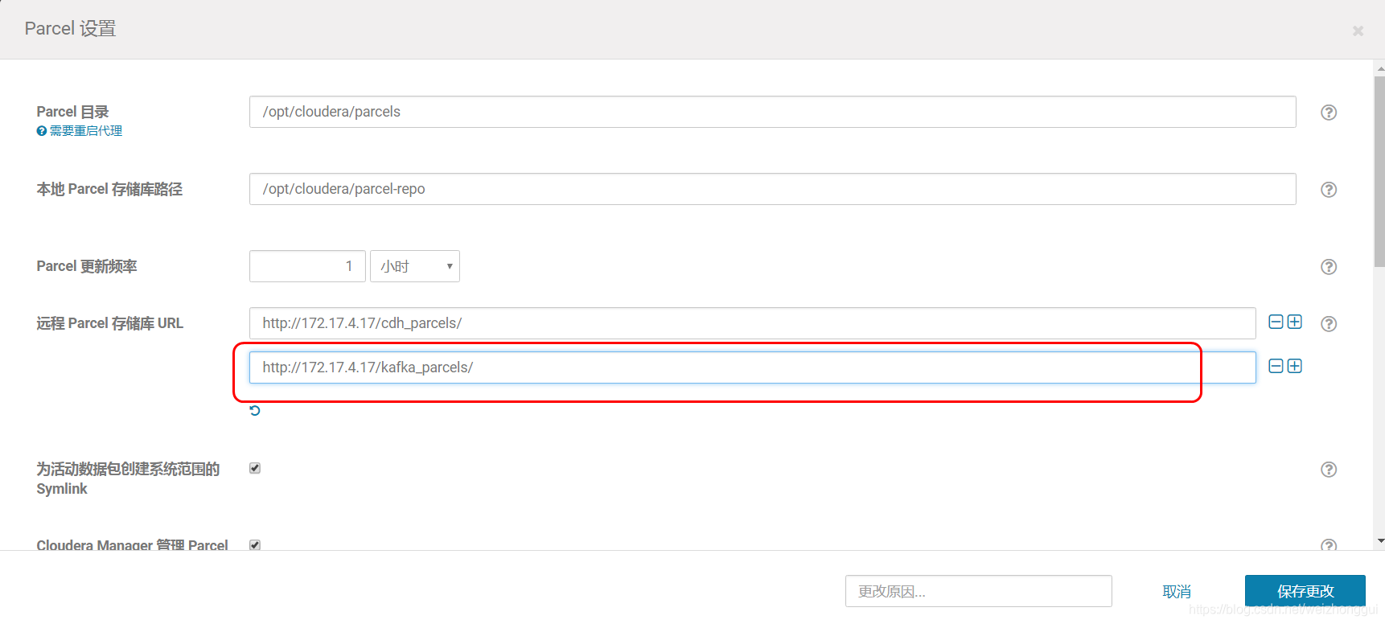Click the vertical scrollbar thumb
Viewport: 1385px width, 624px height.
click(x=1379, y=171)
